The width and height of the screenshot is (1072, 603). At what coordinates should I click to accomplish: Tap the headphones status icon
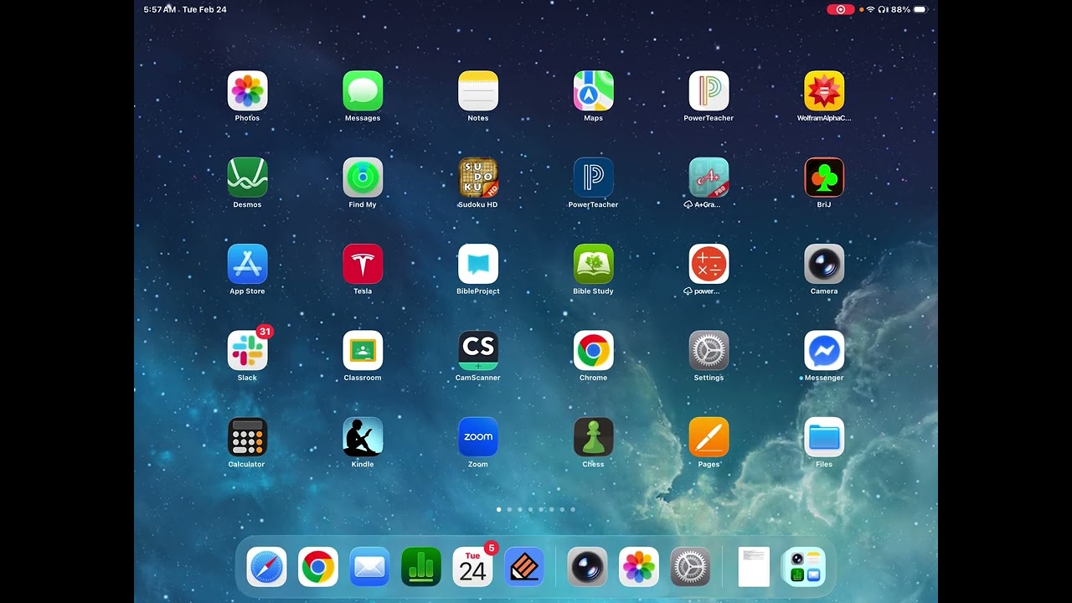tap(883, 9)
